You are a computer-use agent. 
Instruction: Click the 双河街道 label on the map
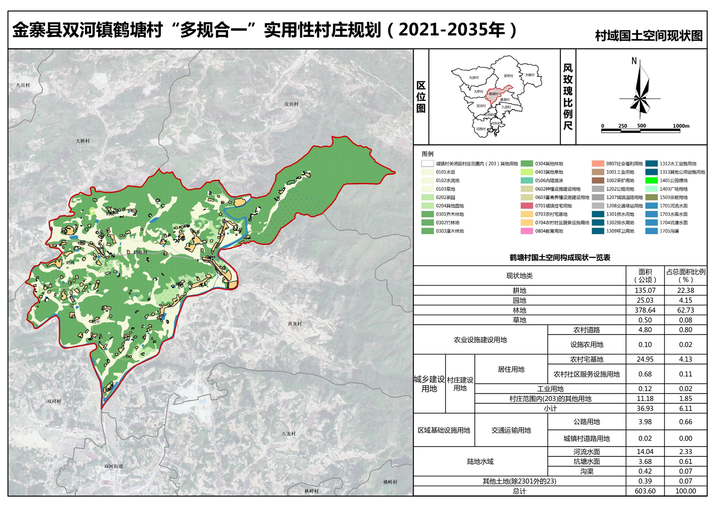click(113, 466)
